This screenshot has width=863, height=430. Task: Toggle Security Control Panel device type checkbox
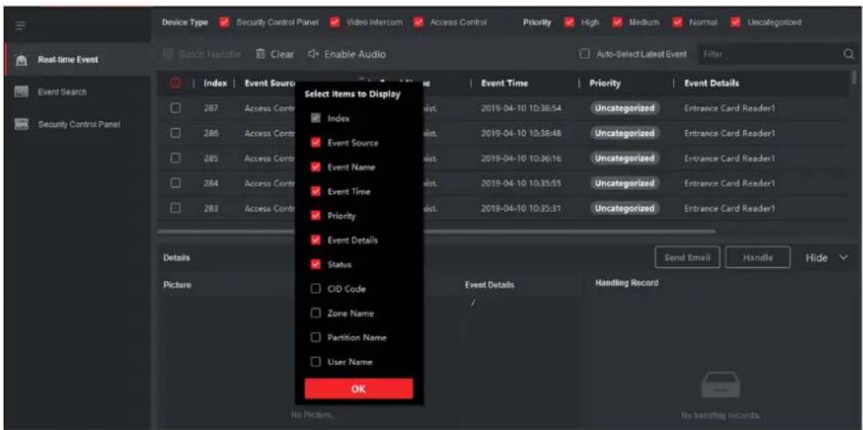click(x=224, y=22)
